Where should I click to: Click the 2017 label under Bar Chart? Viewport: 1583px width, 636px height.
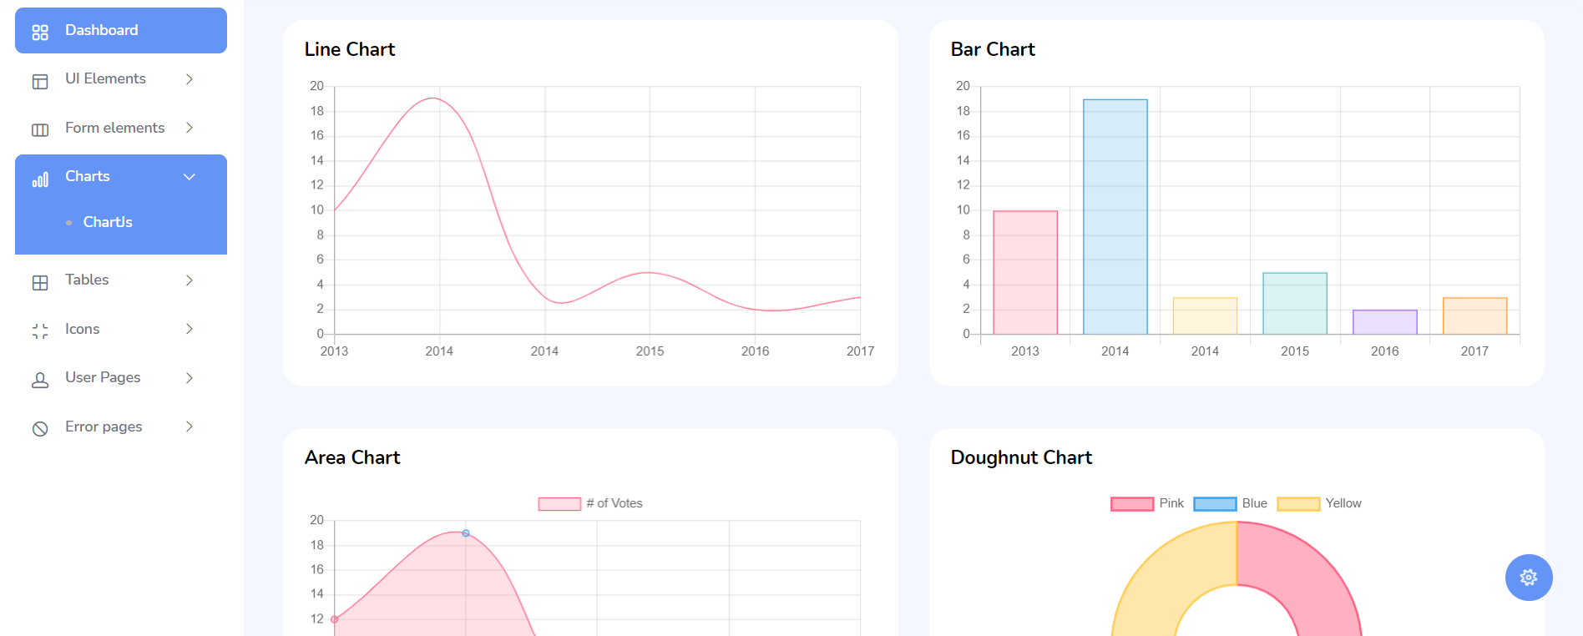click(1474, 351)
